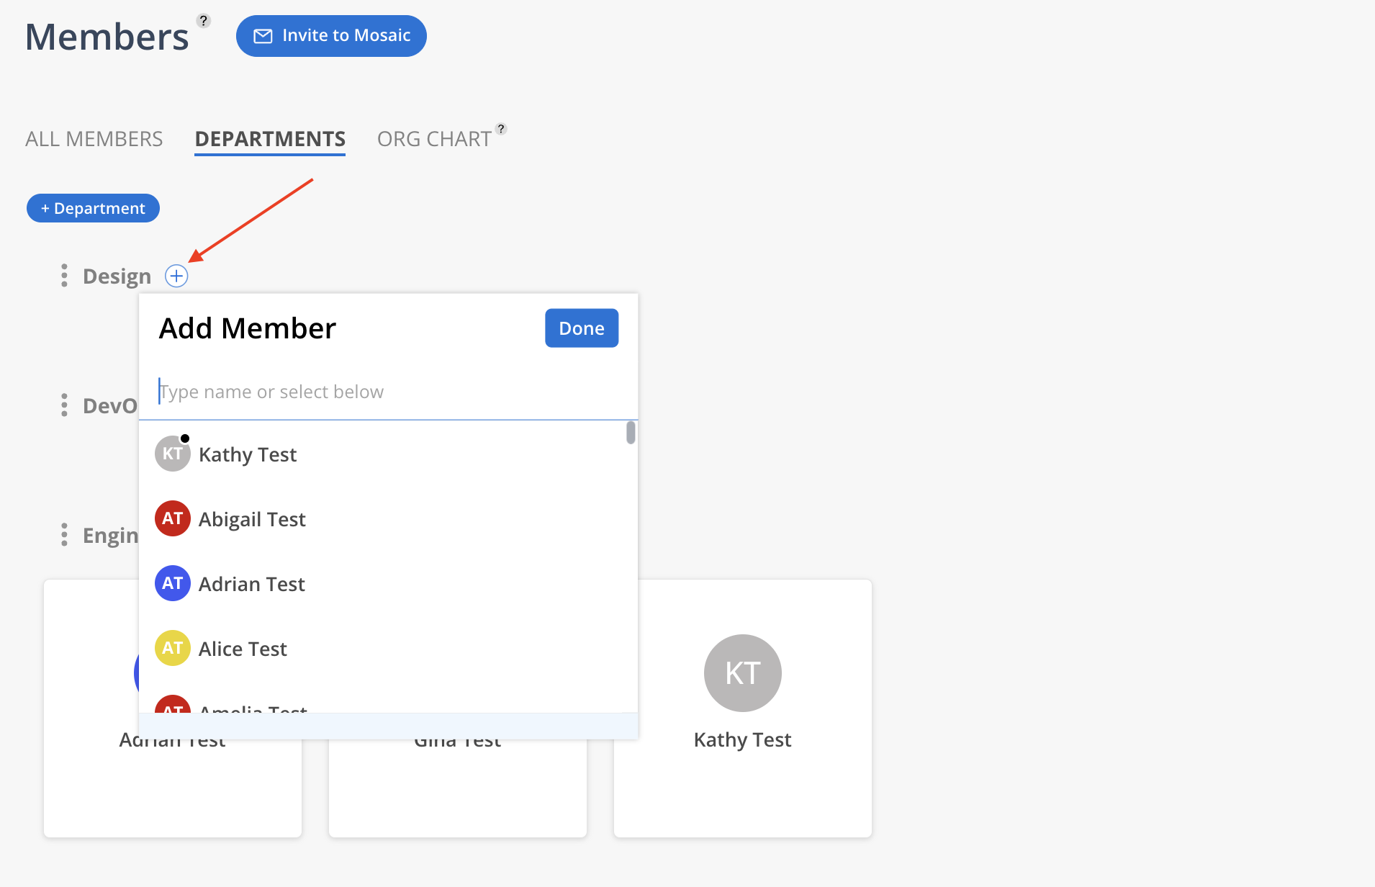Select the Departments tab
The height and width of the screenshot is (887, 1375).
click(270, 139)
